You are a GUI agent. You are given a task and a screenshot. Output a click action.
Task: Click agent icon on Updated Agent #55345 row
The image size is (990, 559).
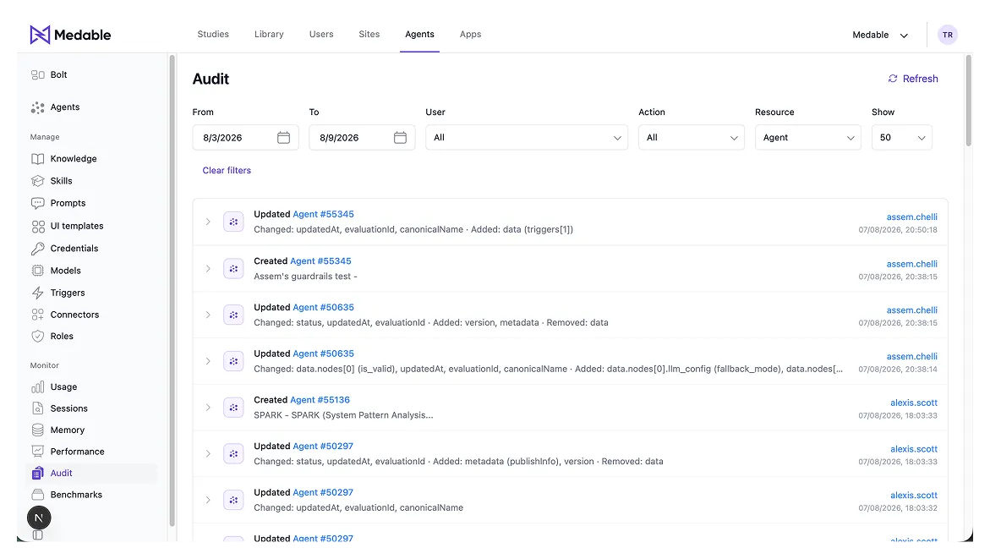click(233, 222)
